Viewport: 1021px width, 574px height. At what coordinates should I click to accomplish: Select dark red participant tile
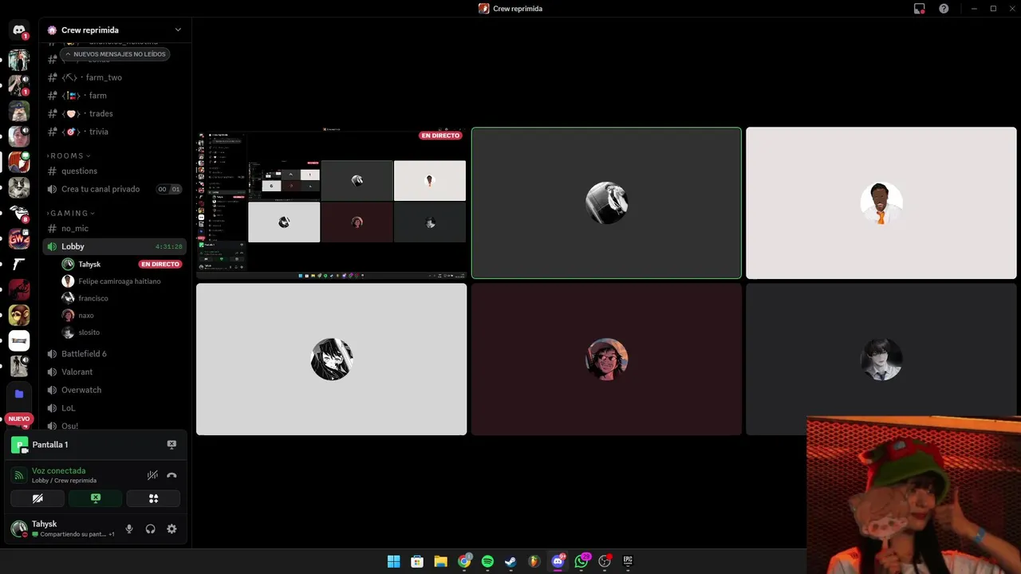pyautogui.click(x=606, y=360)
